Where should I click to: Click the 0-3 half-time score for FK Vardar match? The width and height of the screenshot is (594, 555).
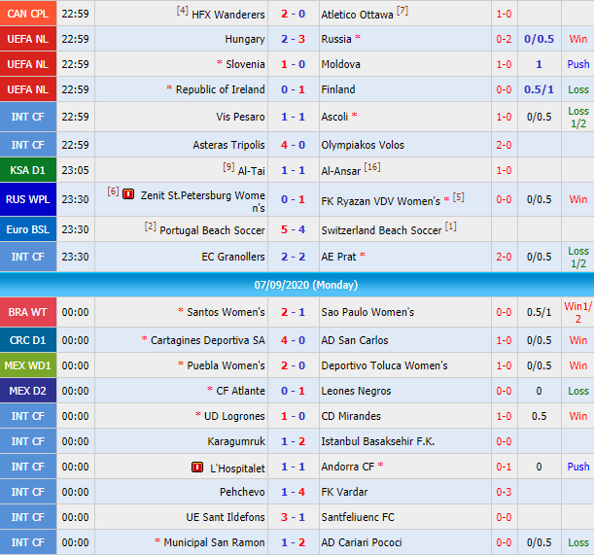504,492
